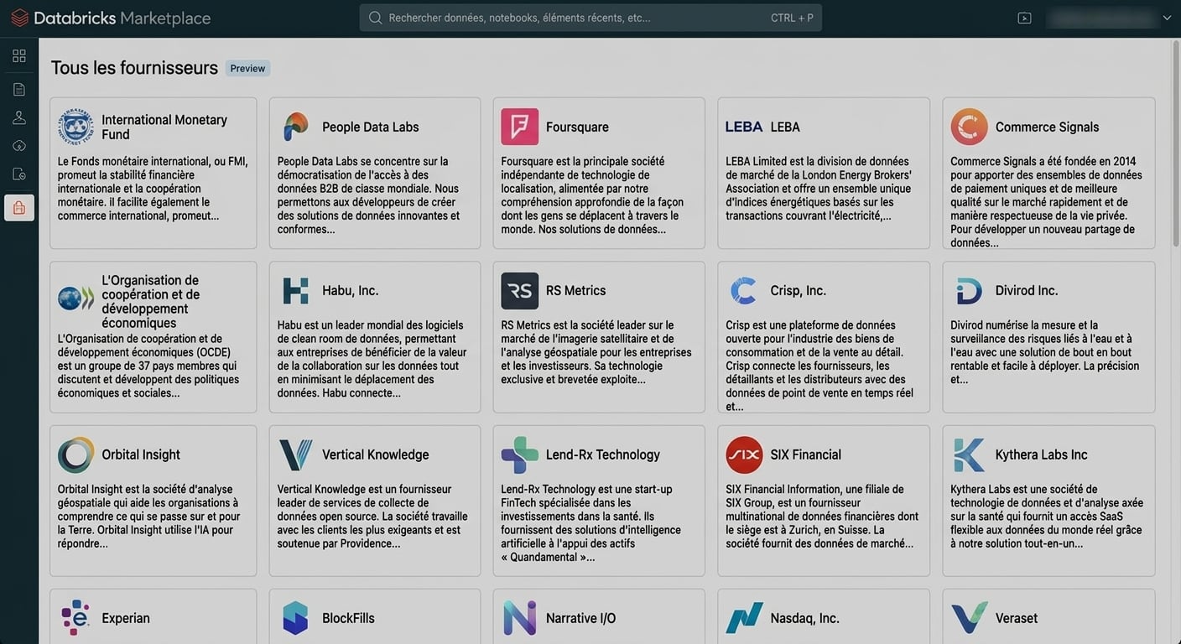Open the Narrative I/O provider title
1181x644 pixels.
(x=580, y=618)
